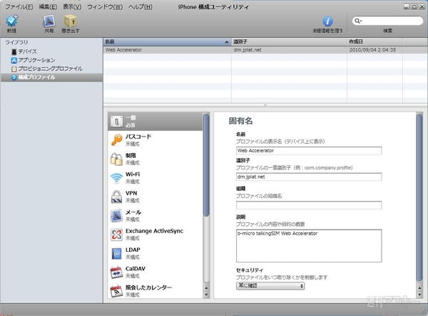Select the Web Accelerator profile row
428x316 pixels.
(x=265, y=50)
